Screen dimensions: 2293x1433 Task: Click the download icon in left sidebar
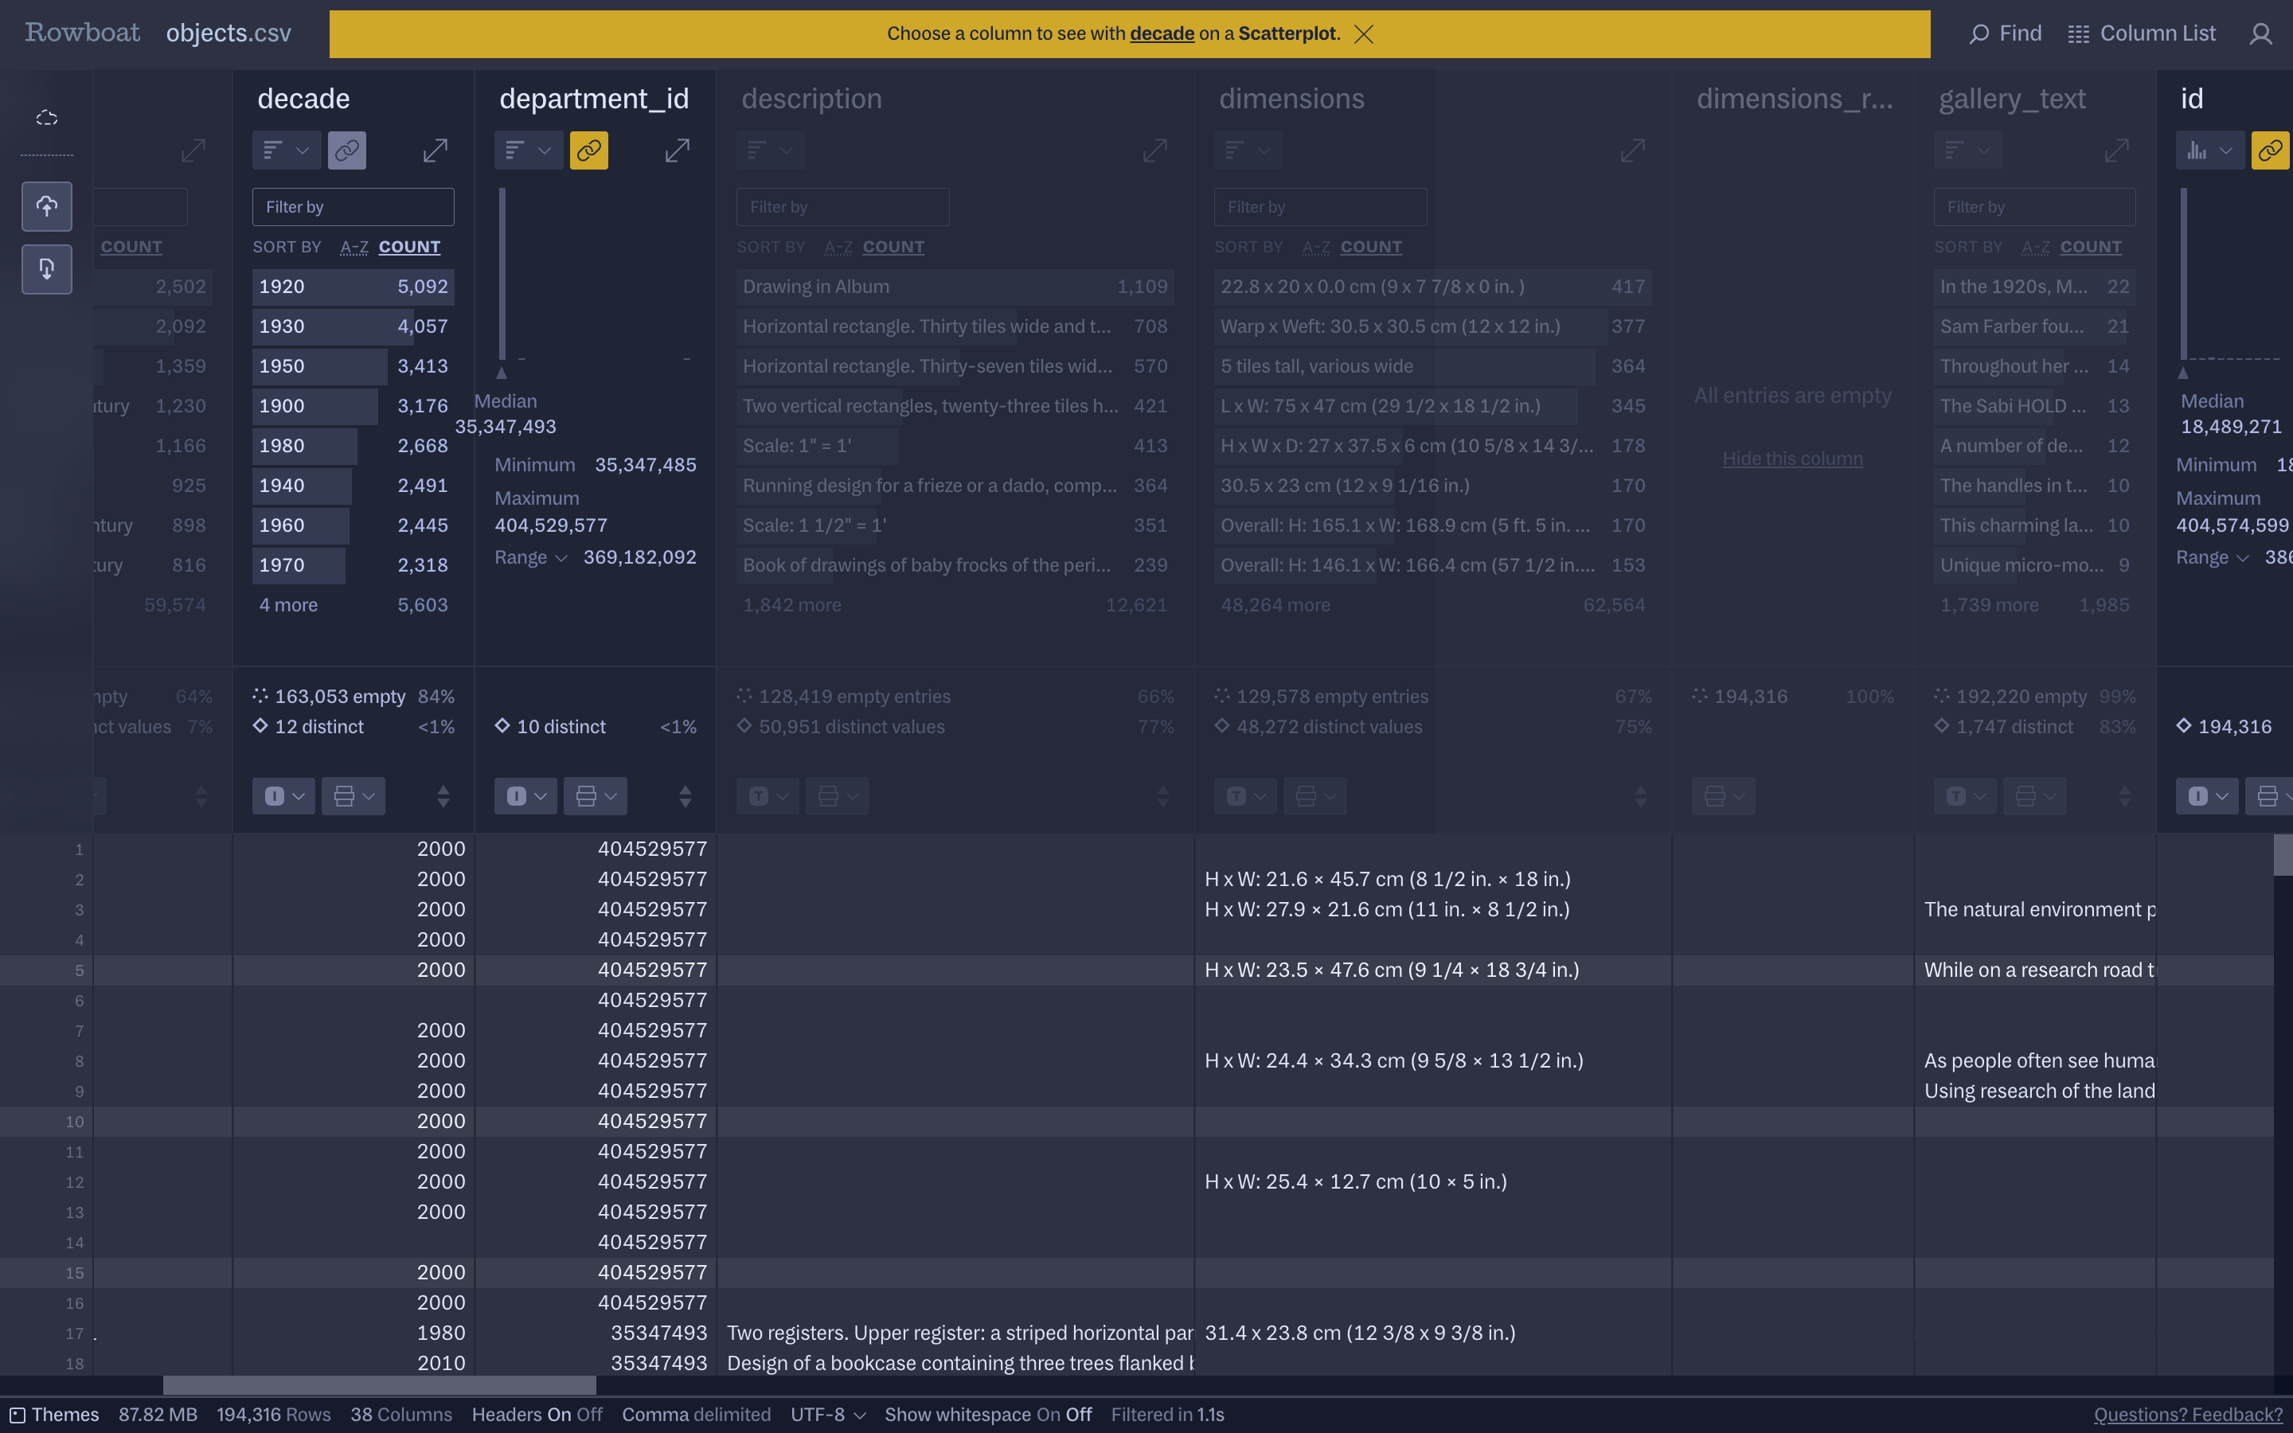click(x=46, y=269)
